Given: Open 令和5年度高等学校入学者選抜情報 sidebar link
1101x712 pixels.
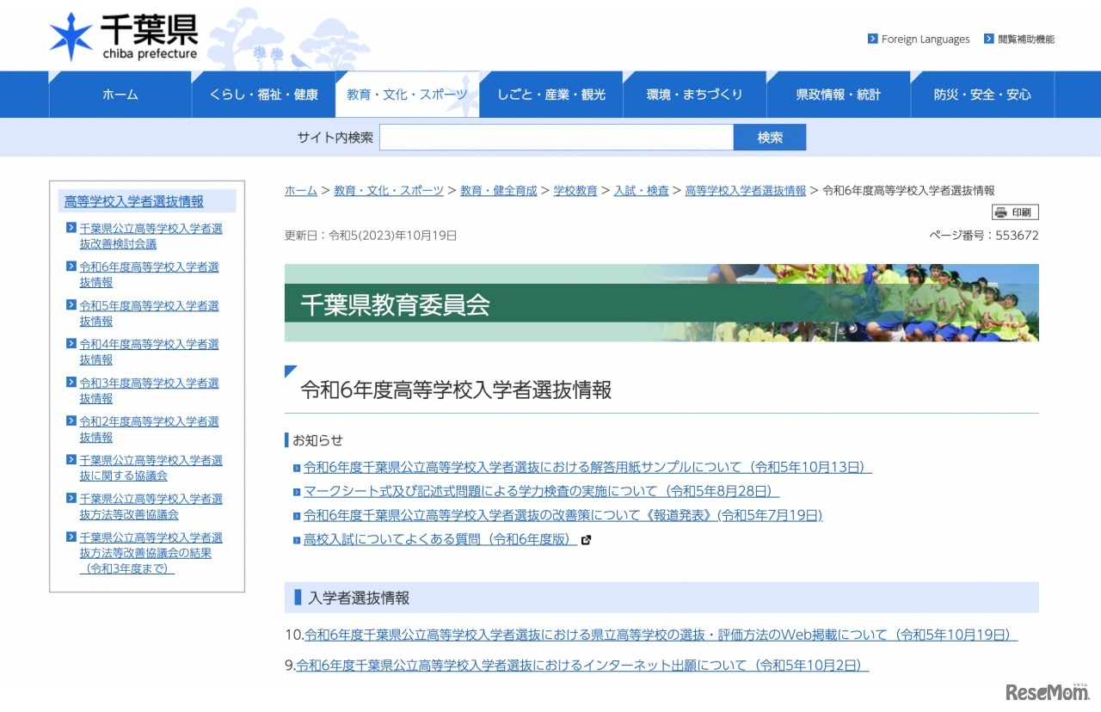Looking at the screenshot, I should click(148, 313).
